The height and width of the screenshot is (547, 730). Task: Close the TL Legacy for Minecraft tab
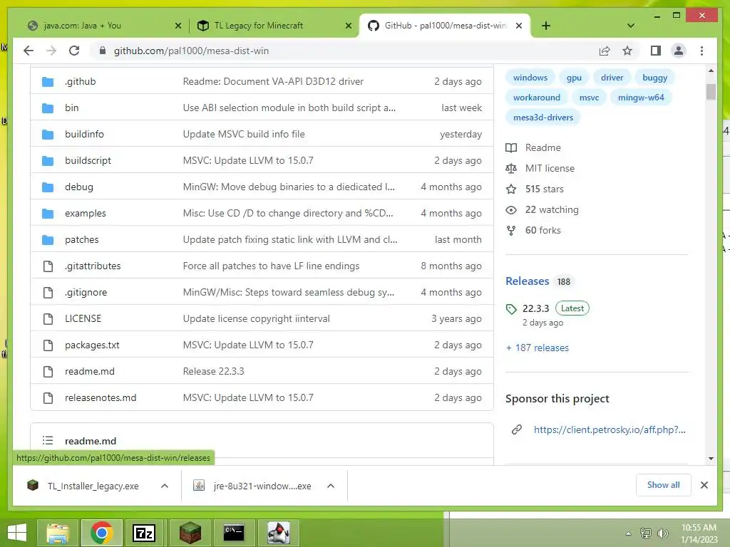tap(348, 26)
